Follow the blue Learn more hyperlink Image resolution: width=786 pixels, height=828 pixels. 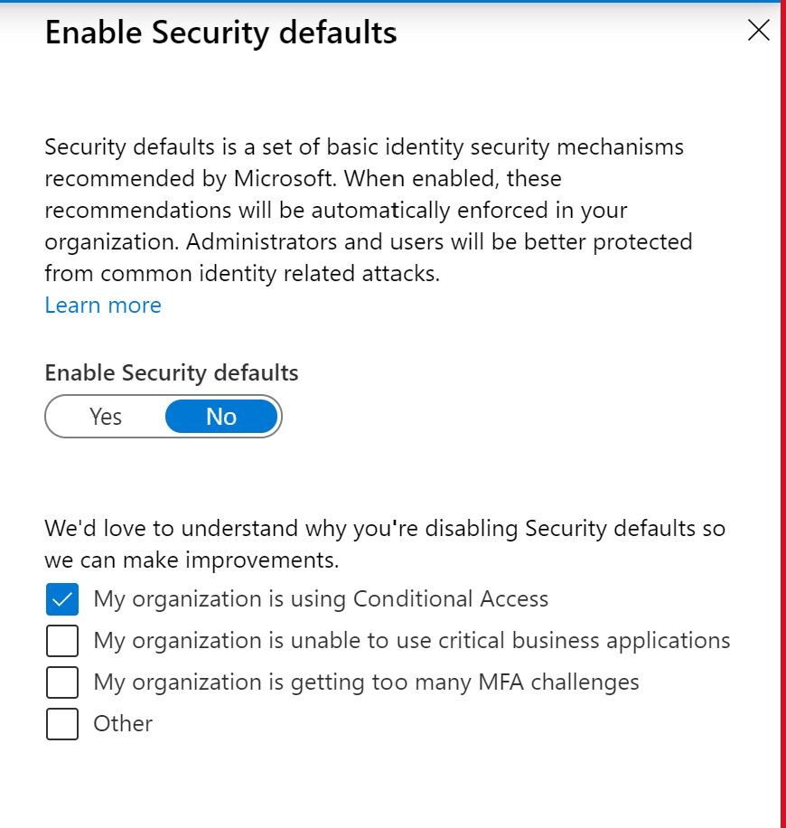click(102, 305)
